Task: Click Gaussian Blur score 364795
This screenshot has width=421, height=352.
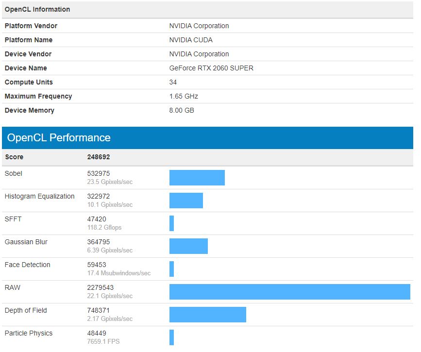Action: 99,242
